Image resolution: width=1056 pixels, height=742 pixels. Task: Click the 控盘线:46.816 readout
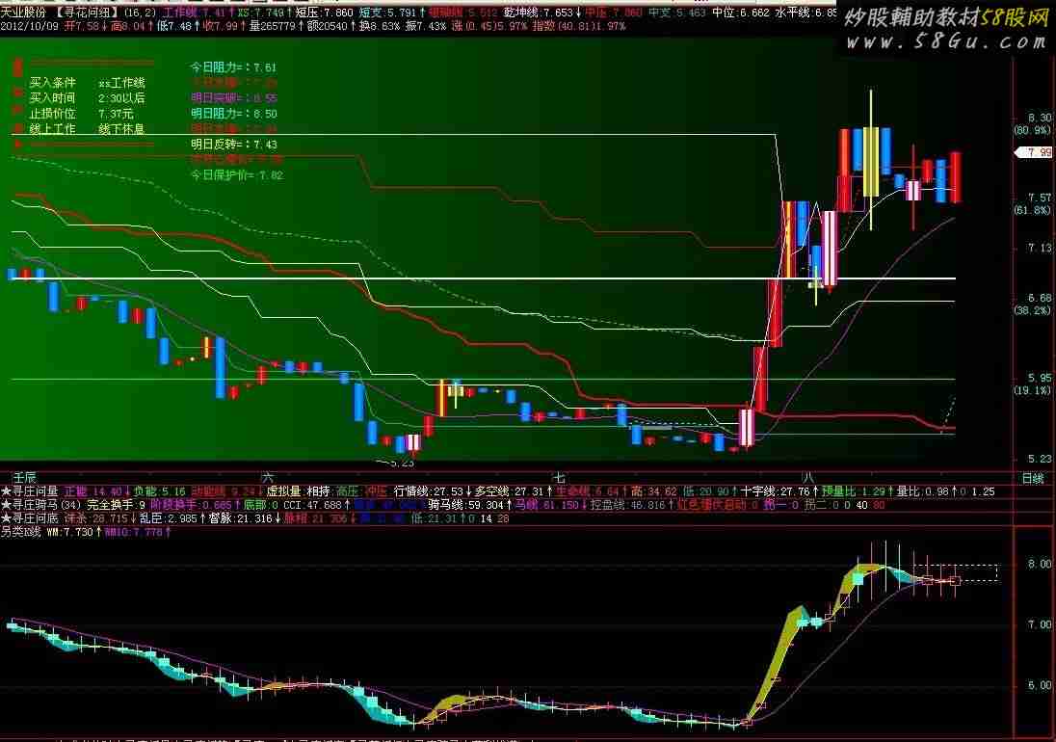627,505
